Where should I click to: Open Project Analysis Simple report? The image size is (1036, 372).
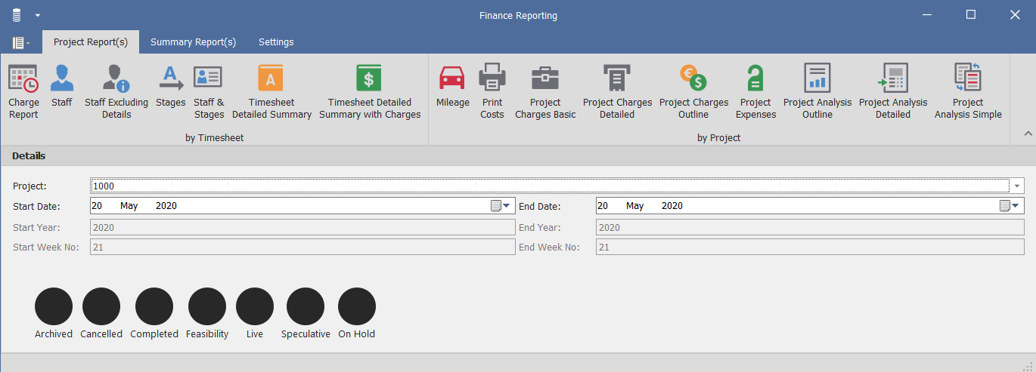pyautogui.click(x=968, y=91)
